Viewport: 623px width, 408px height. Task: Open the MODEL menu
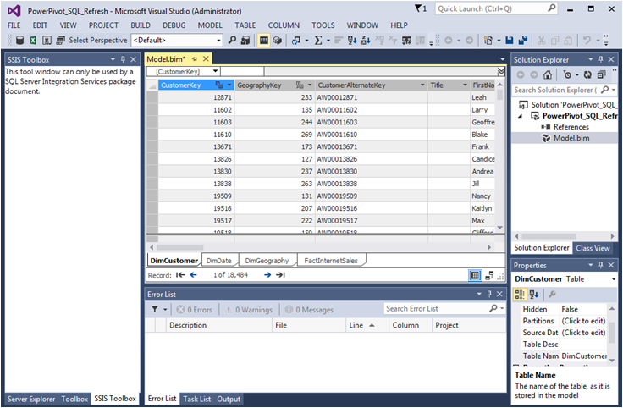(x=210, y=25)
